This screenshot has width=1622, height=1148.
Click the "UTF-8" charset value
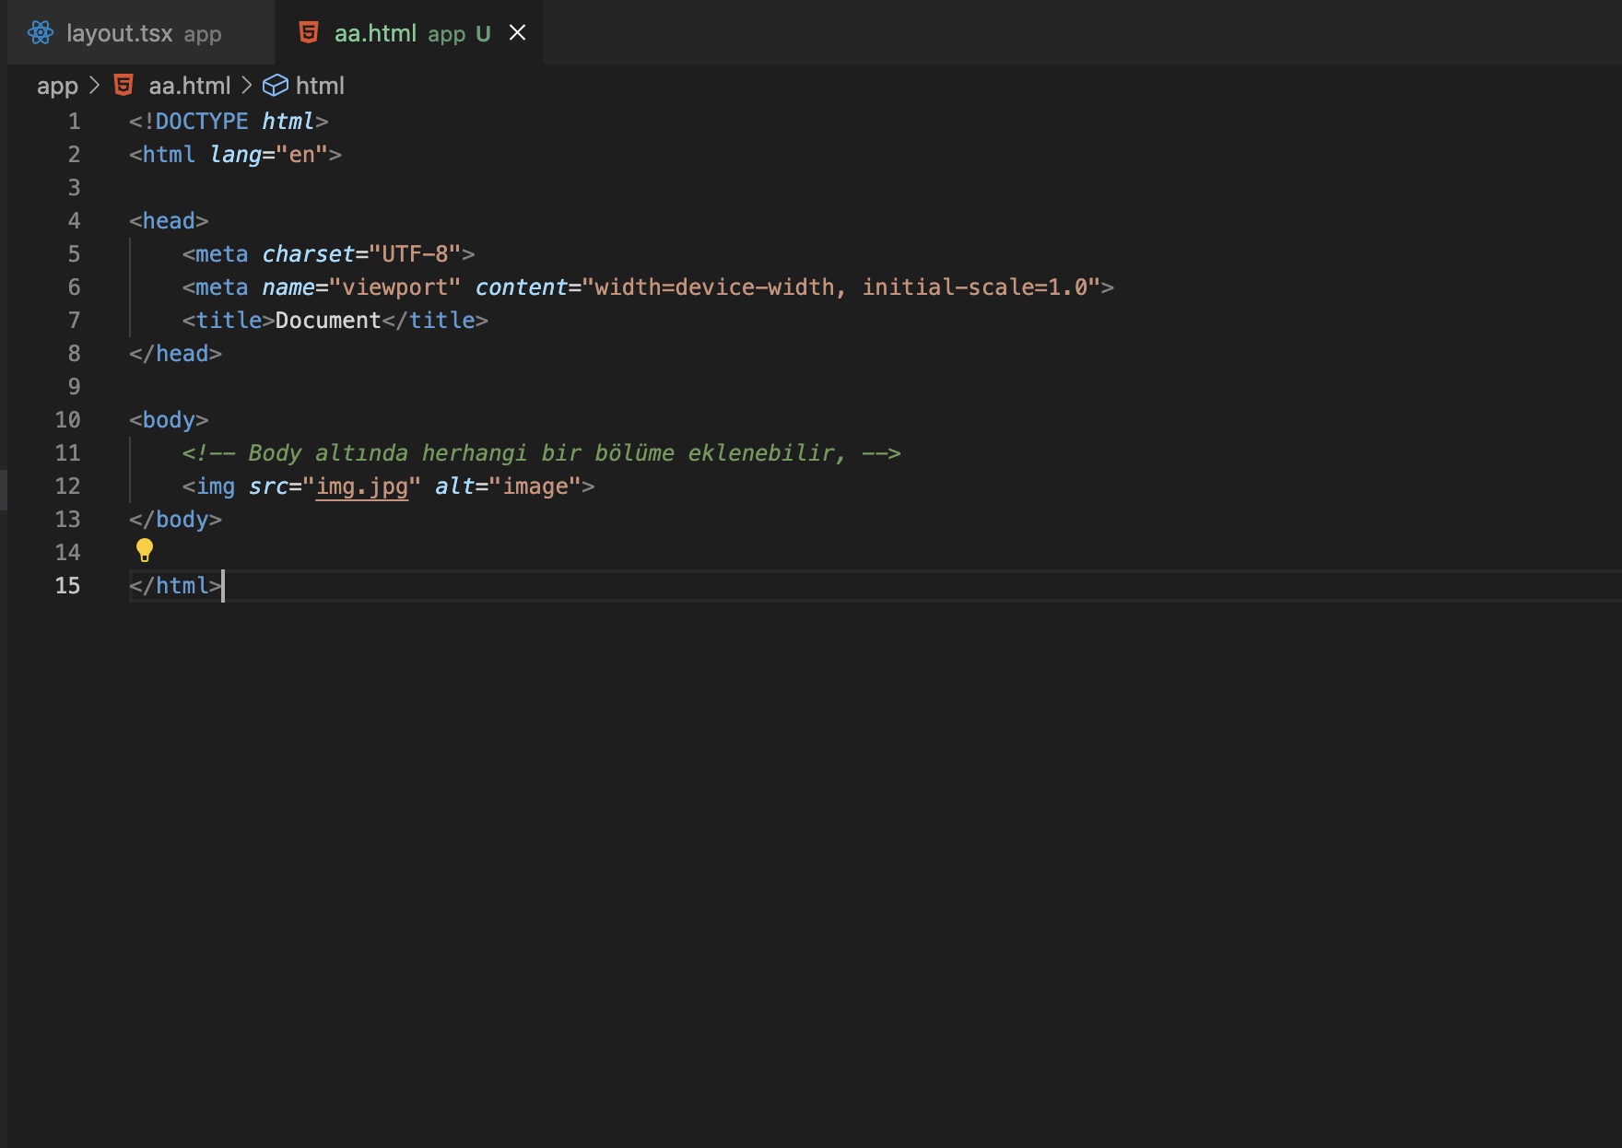click(x=416, y=254)
